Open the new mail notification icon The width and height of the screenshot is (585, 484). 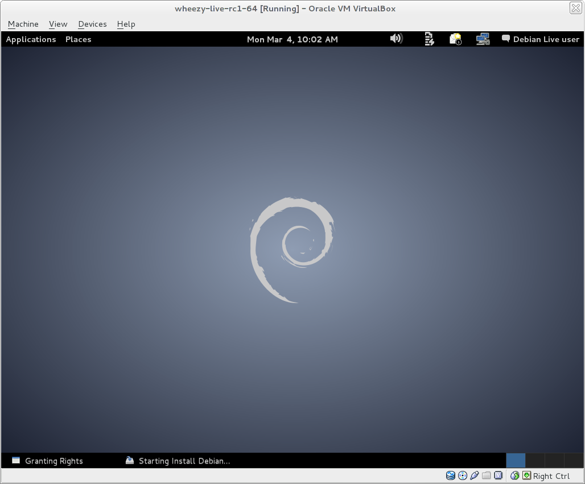pos(456,39)
